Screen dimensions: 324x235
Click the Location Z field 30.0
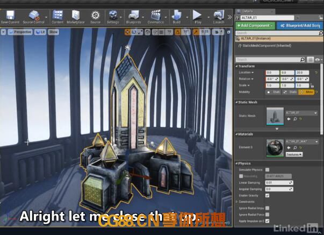pos(302,73)
